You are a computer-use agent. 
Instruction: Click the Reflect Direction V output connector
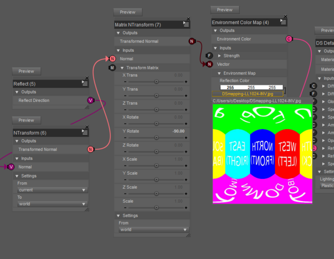click(91, 100)
